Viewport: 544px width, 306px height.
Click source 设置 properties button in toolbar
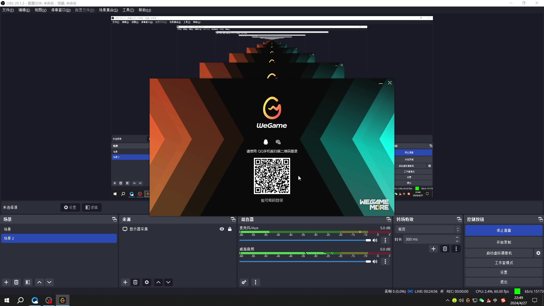point(70,207)
